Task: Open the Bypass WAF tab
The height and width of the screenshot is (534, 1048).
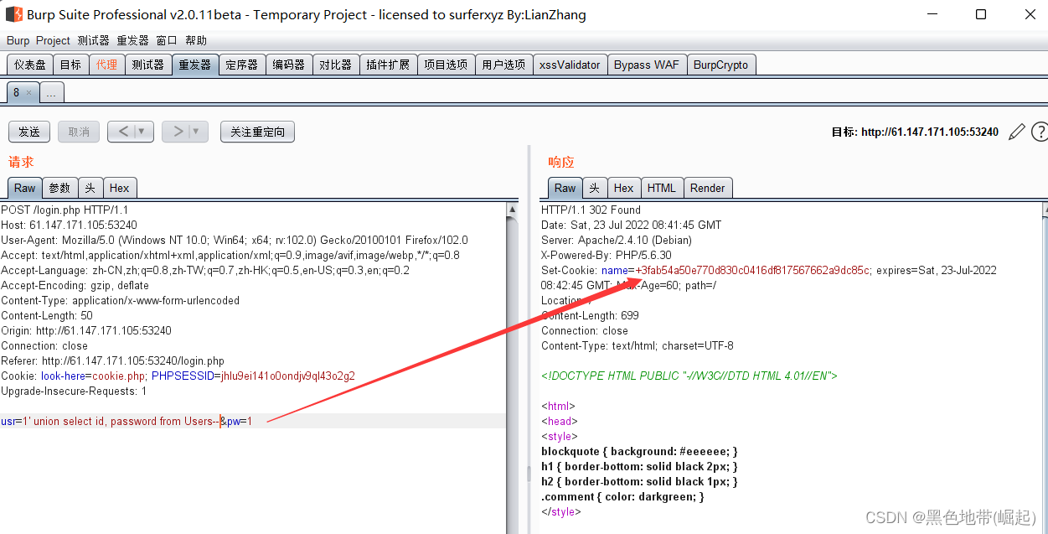Action: [x=647, y=65]
